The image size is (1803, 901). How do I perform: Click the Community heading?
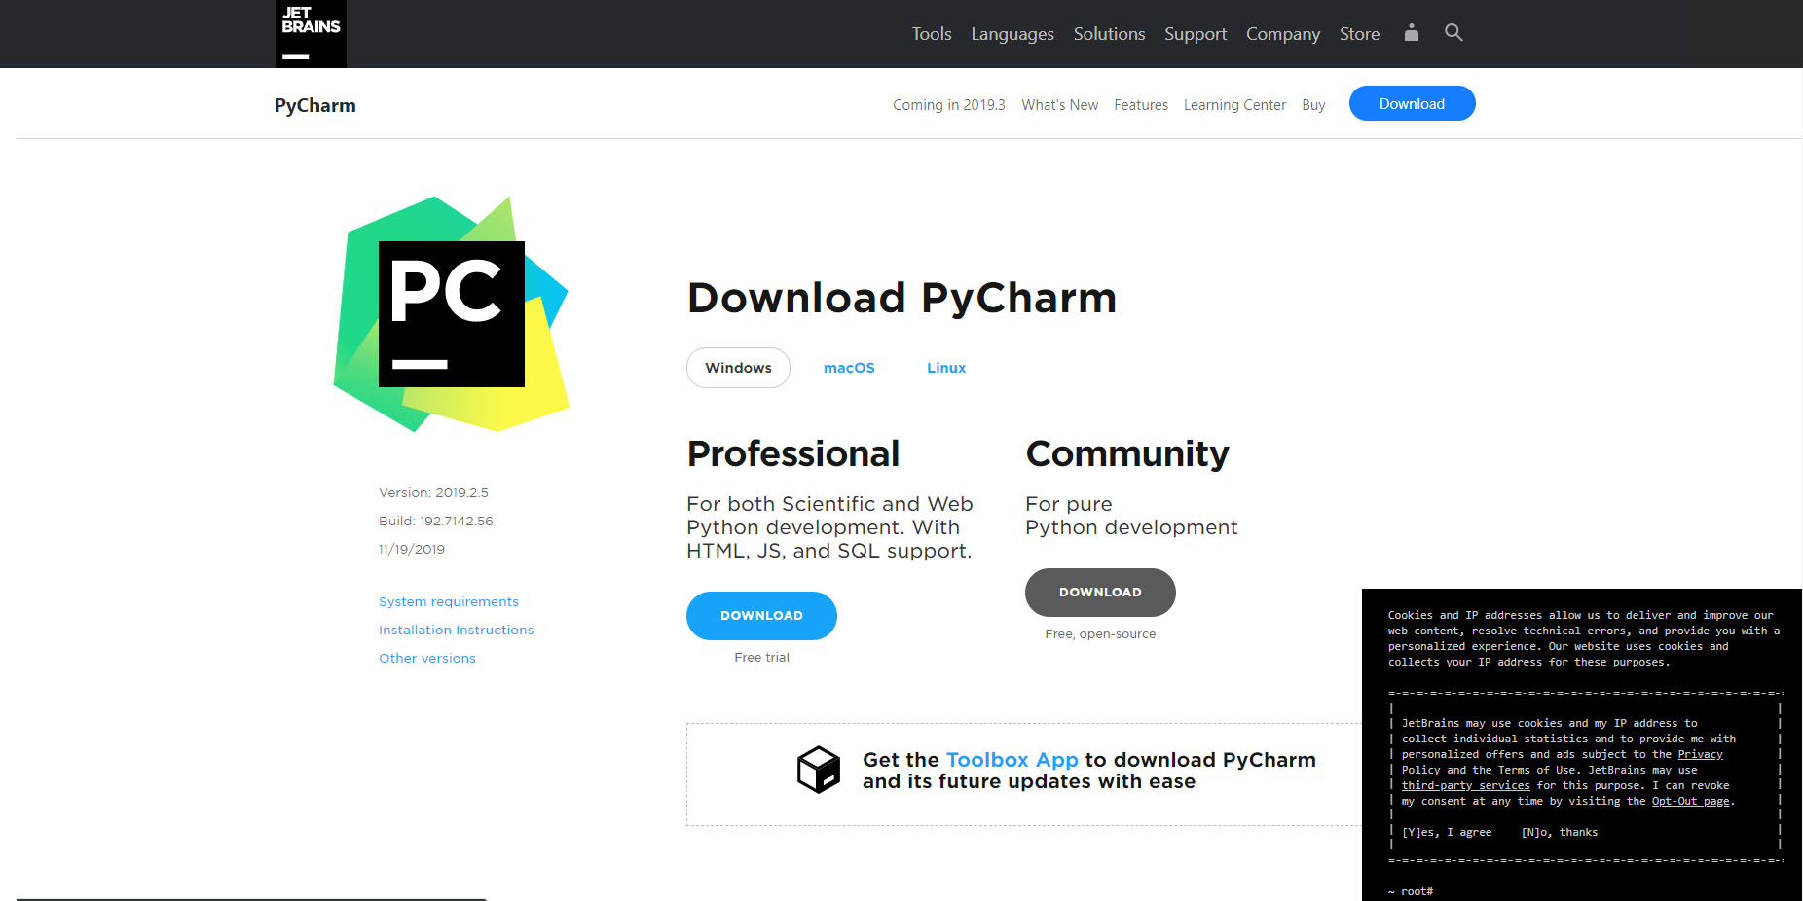point(1127,454)
